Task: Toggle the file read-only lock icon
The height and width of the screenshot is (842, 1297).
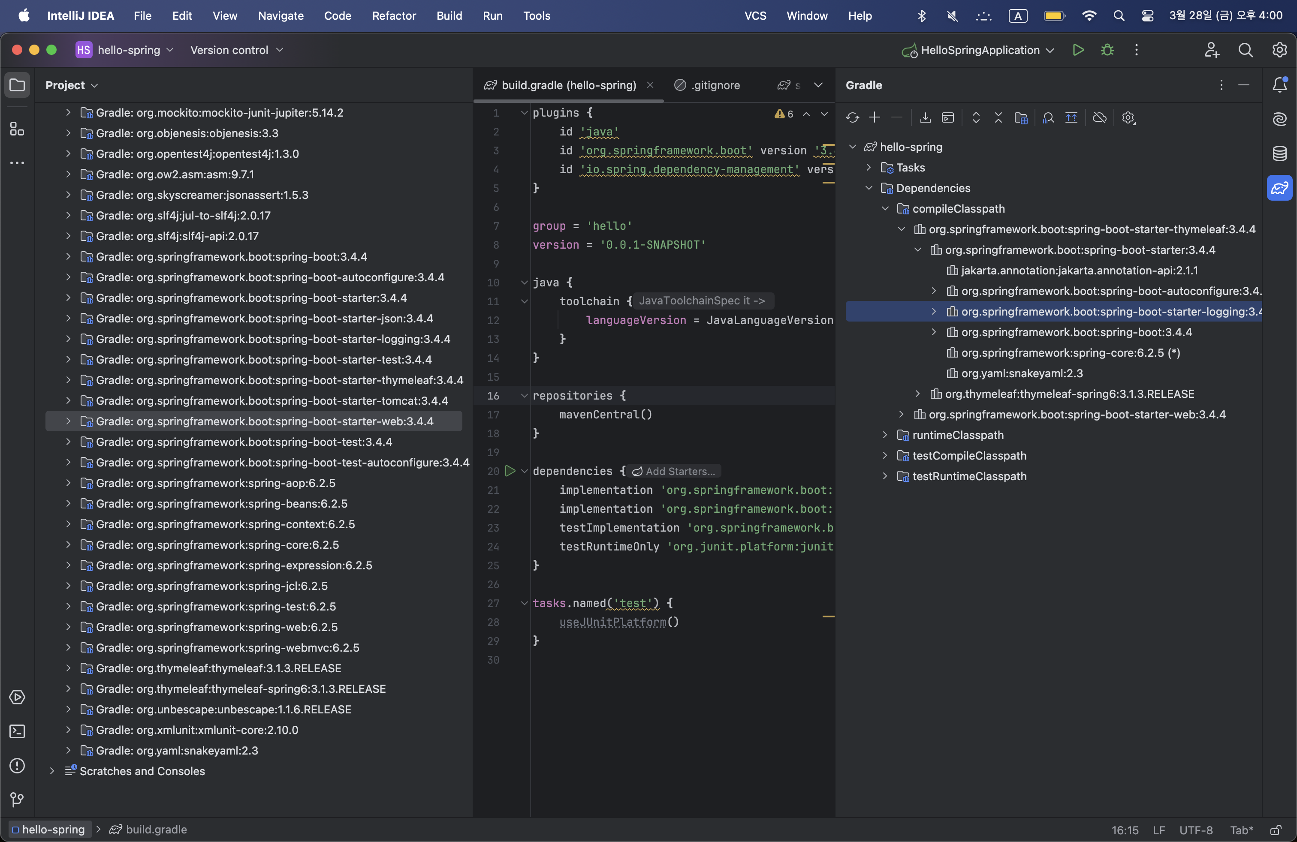Action: tap(1276, 830)
